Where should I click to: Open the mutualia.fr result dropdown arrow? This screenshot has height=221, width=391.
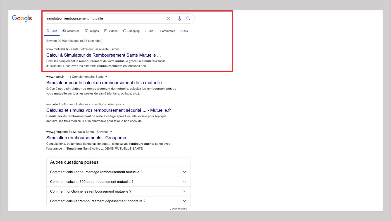124,49
